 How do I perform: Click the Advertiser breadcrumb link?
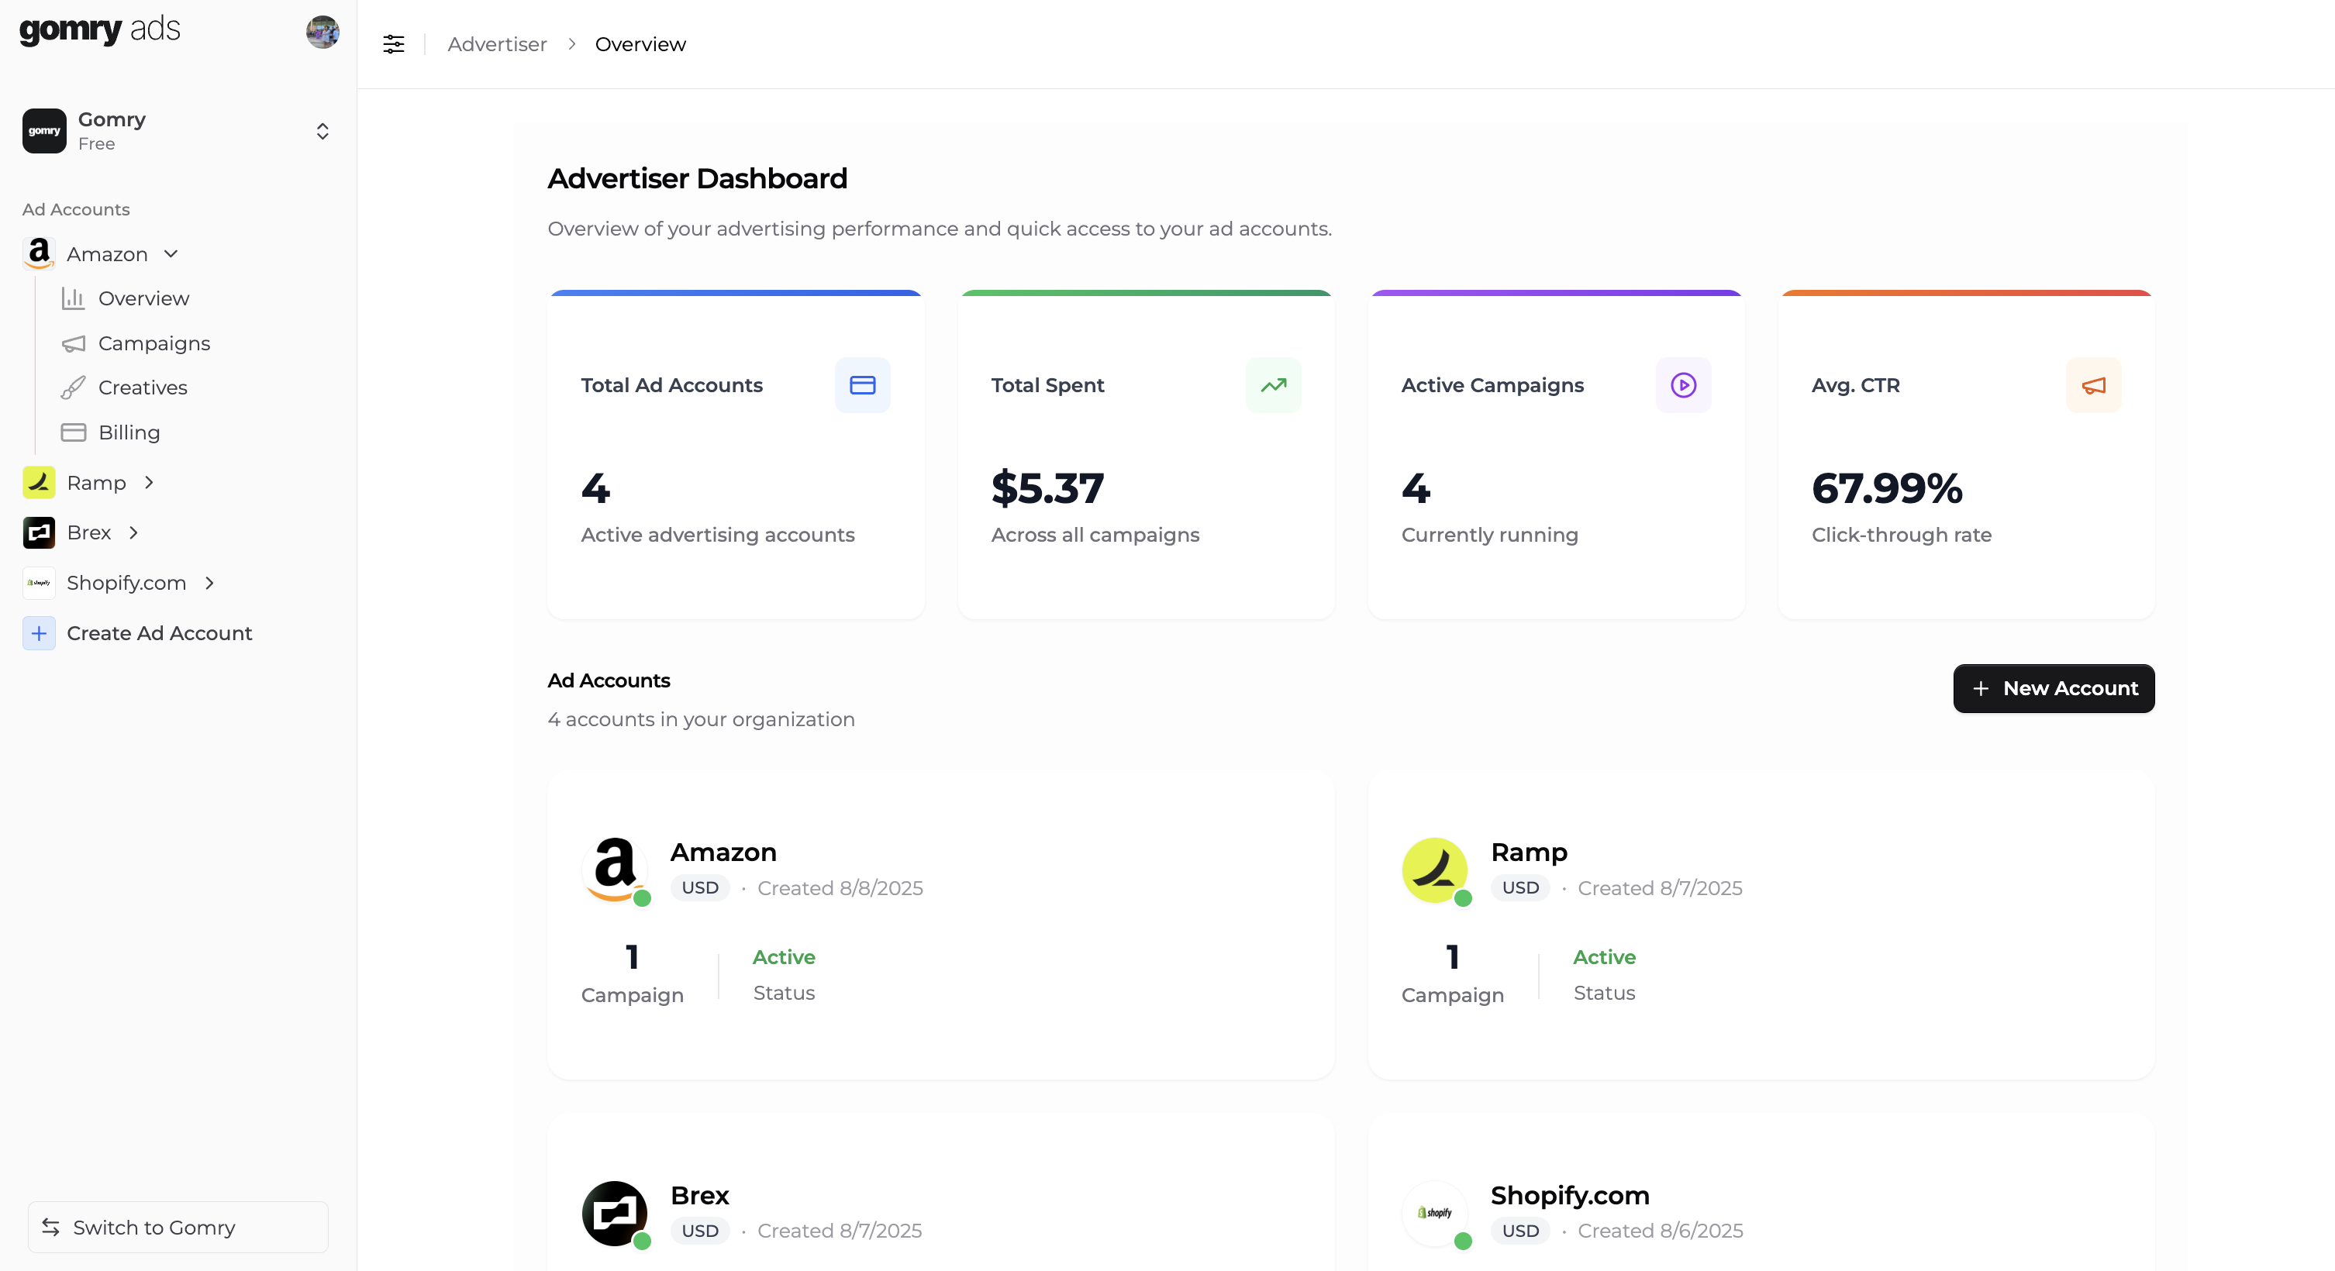(x=497, y=43)
